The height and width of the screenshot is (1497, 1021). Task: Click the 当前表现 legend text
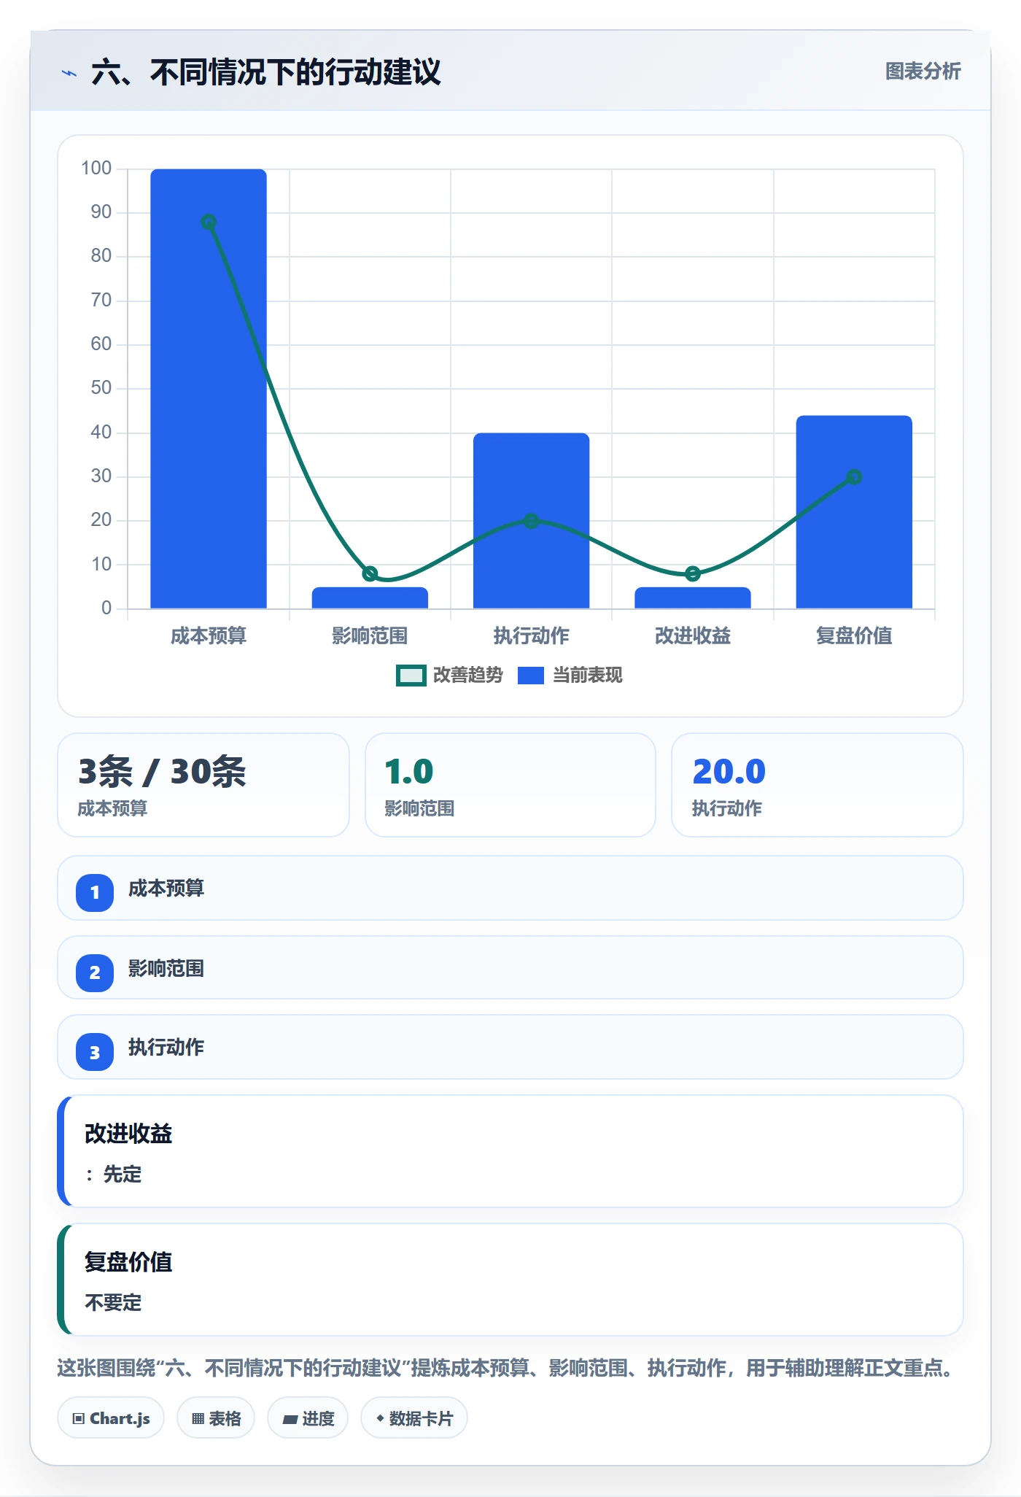coord(588,676)
